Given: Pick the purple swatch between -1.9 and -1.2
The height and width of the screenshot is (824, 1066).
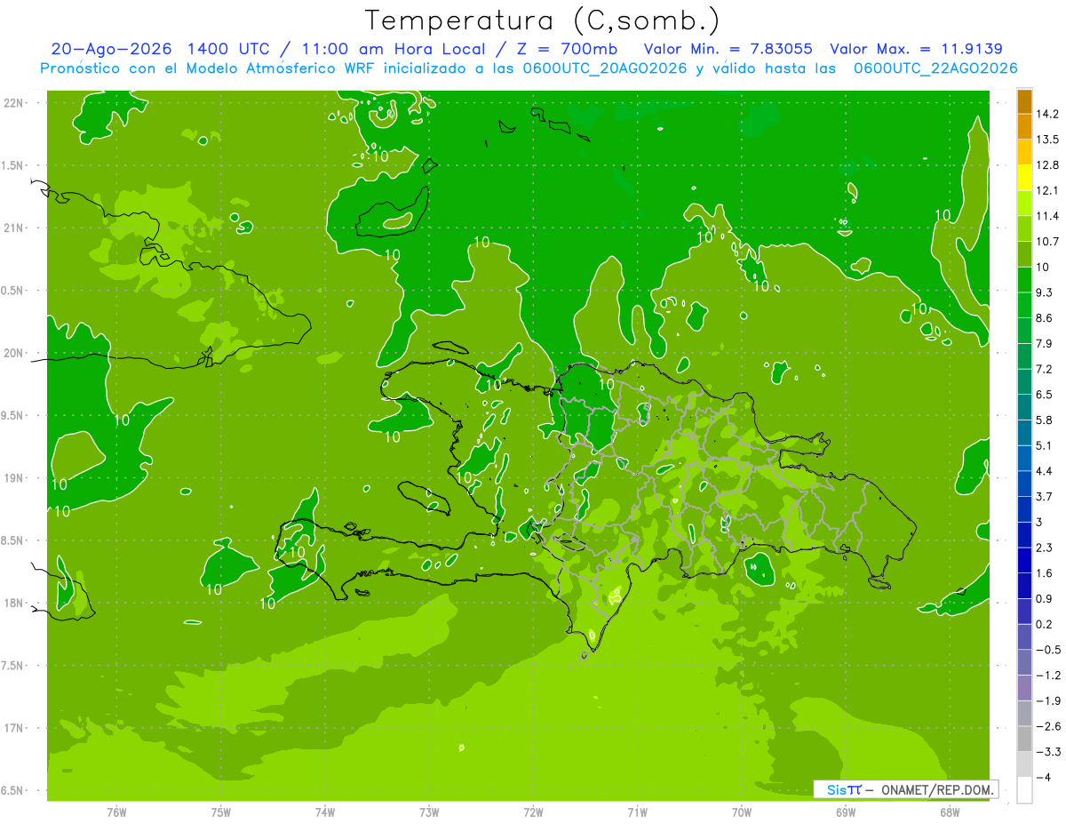Looking at the screenshot, I should (1024, 688).
